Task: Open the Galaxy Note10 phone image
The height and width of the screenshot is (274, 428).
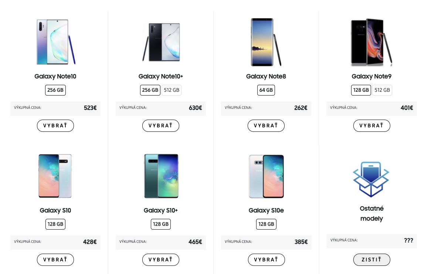Action: click(56, 42)
